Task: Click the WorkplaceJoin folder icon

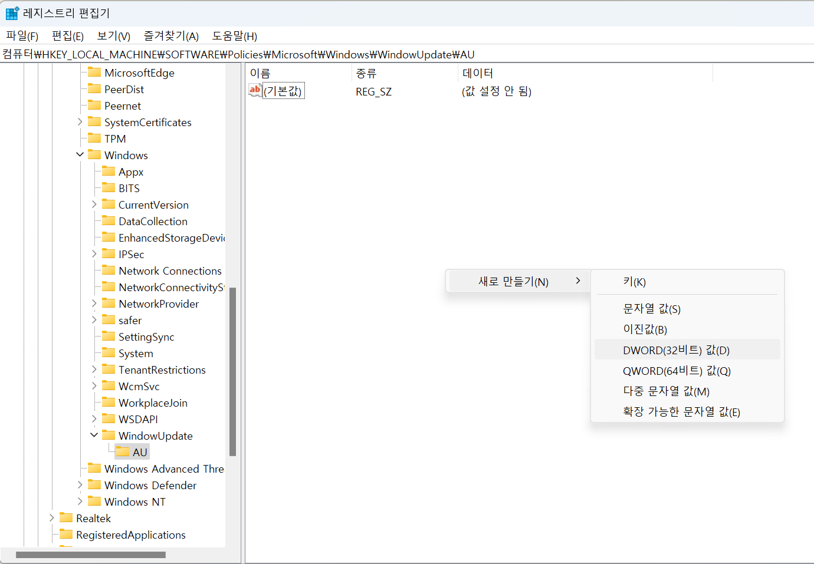Action: tap(109, 402)
